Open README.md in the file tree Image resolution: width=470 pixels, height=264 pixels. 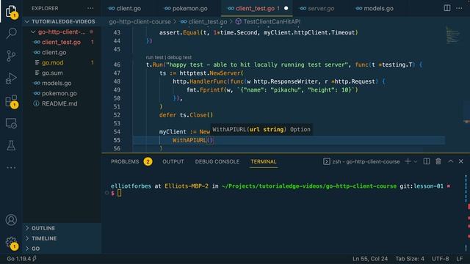(59, 103)
